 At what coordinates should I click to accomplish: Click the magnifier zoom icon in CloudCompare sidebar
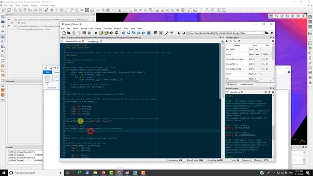point(3,56)
